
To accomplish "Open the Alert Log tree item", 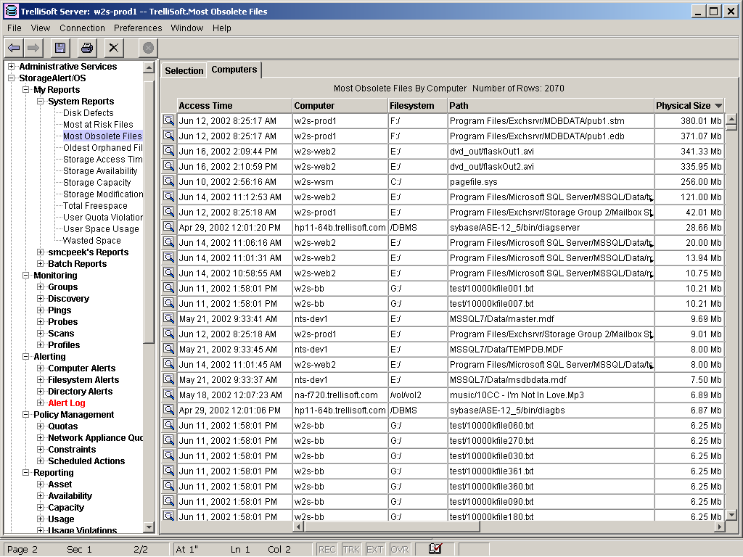I will [67, 403].
